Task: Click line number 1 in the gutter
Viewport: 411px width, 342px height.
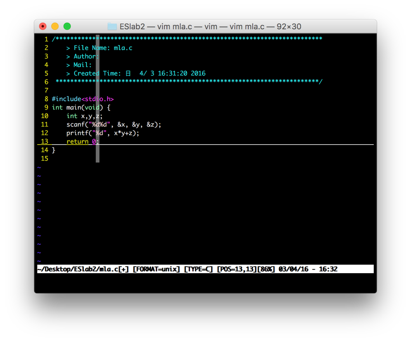Action: tap(47, 39)
